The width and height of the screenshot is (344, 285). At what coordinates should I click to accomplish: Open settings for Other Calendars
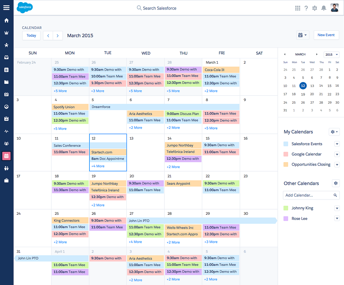[336, 183]
